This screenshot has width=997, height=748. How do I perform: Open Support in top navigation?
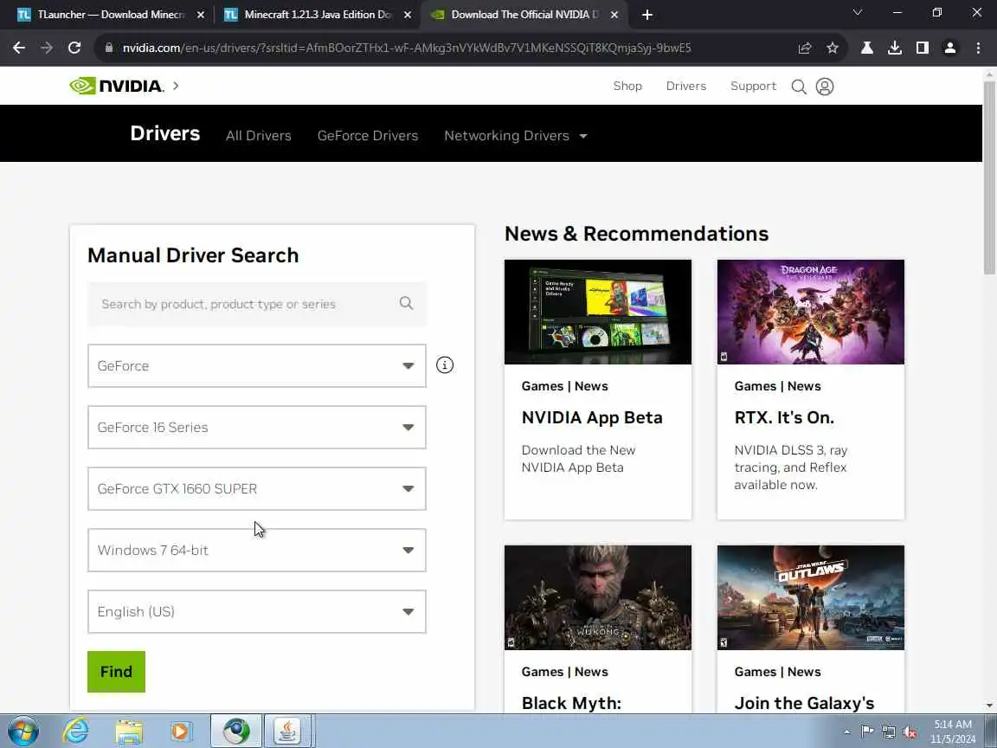click(754, 86)
